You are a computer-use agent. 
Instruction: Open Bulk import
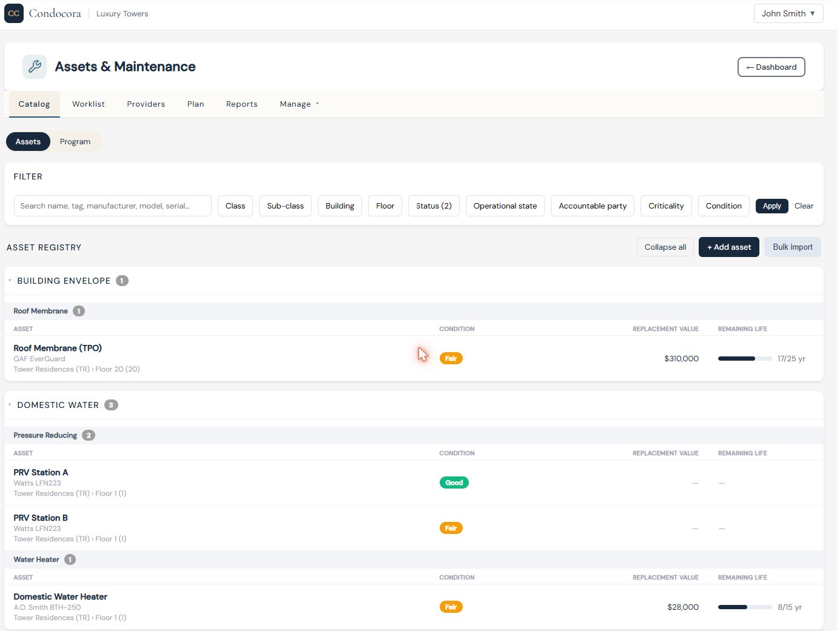[x=793, y=247]
